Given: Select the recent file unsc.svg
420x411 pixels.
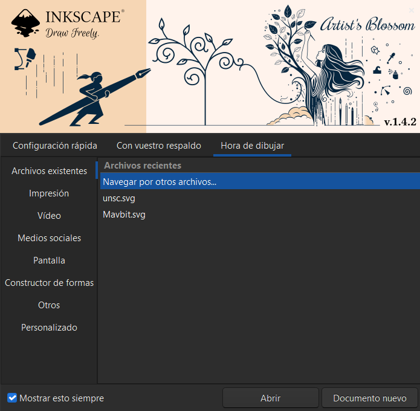Looking at the screenshot, I should pos(260,198).
